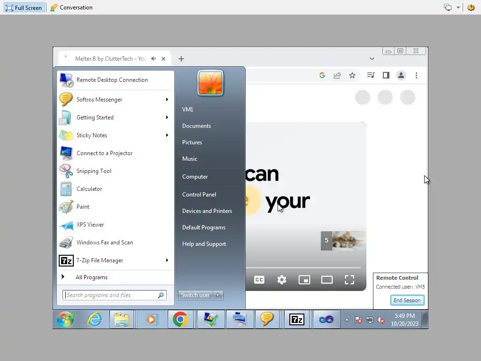Click the muted volume tray icon
The image size is (481, 361).
(x=380, y=320)
